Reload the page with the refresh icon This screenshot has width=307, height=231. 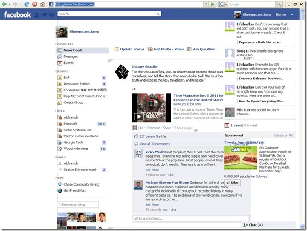[x=27, y=4]
